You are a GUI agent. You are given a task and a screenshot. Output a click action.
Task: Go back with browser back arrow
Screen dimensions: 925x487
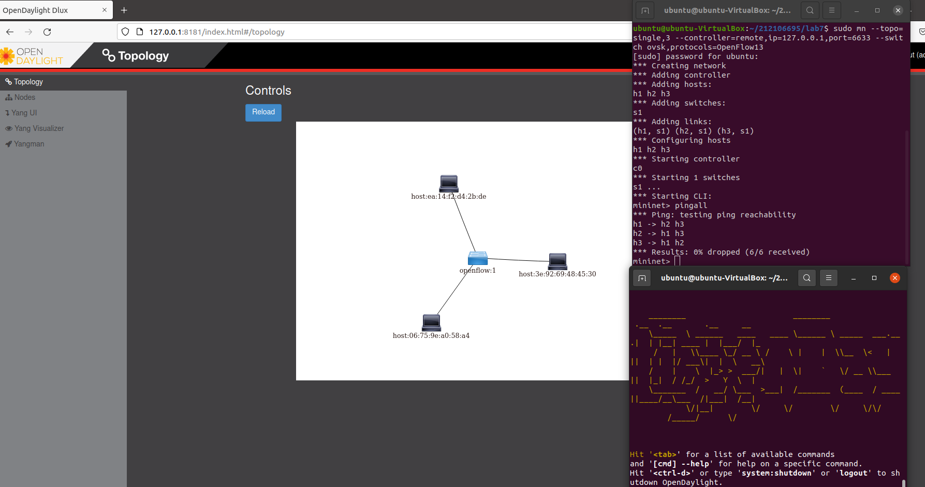(x=10, y=32)
